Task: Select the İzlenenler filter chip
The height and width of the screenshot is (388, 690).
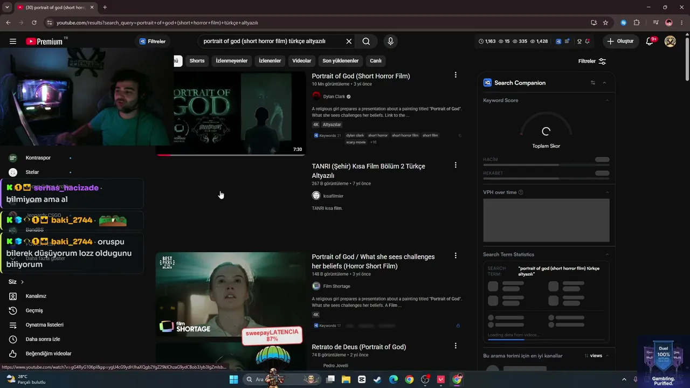Action: click(x=270, y=61)
